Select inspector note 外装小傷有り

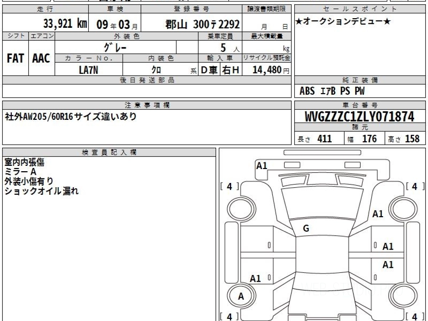coord(29,182)
